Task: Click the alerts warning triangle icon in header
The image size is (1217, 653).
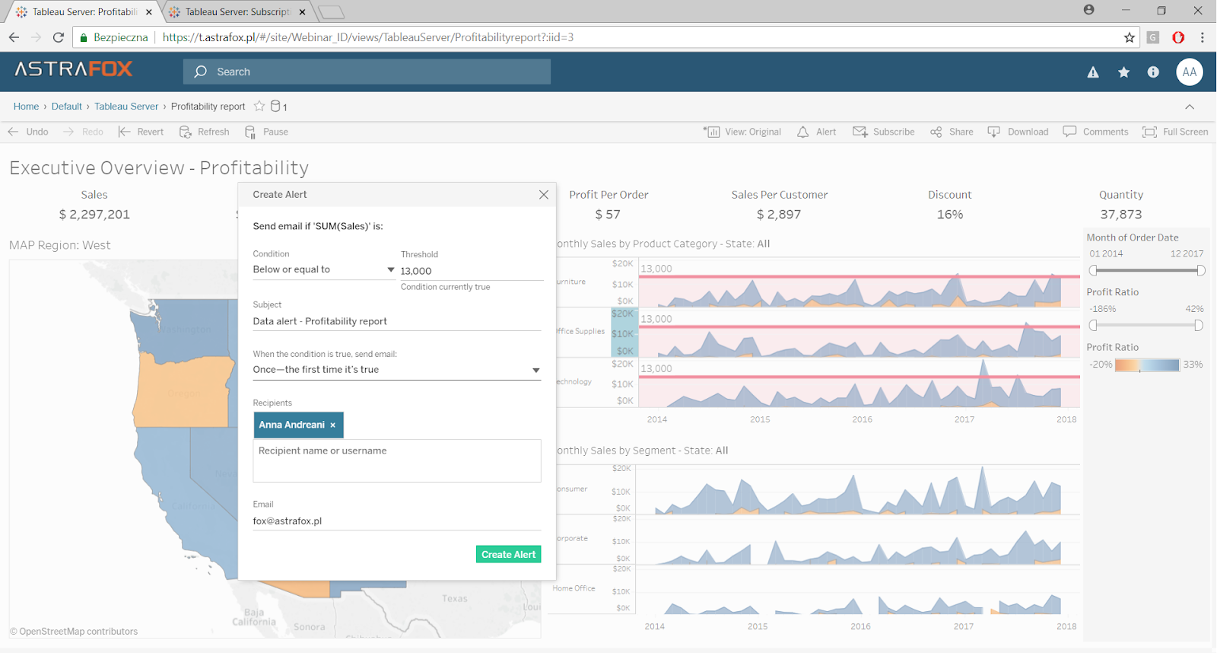Action: coord(1093,72)
